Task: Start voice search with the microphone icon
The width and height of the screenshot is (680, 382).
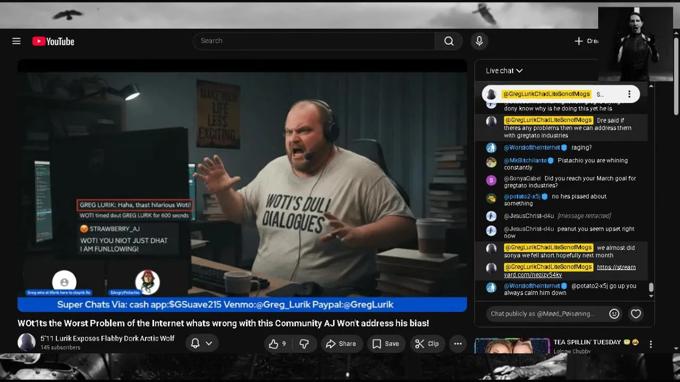Action: tap(479, 41)
